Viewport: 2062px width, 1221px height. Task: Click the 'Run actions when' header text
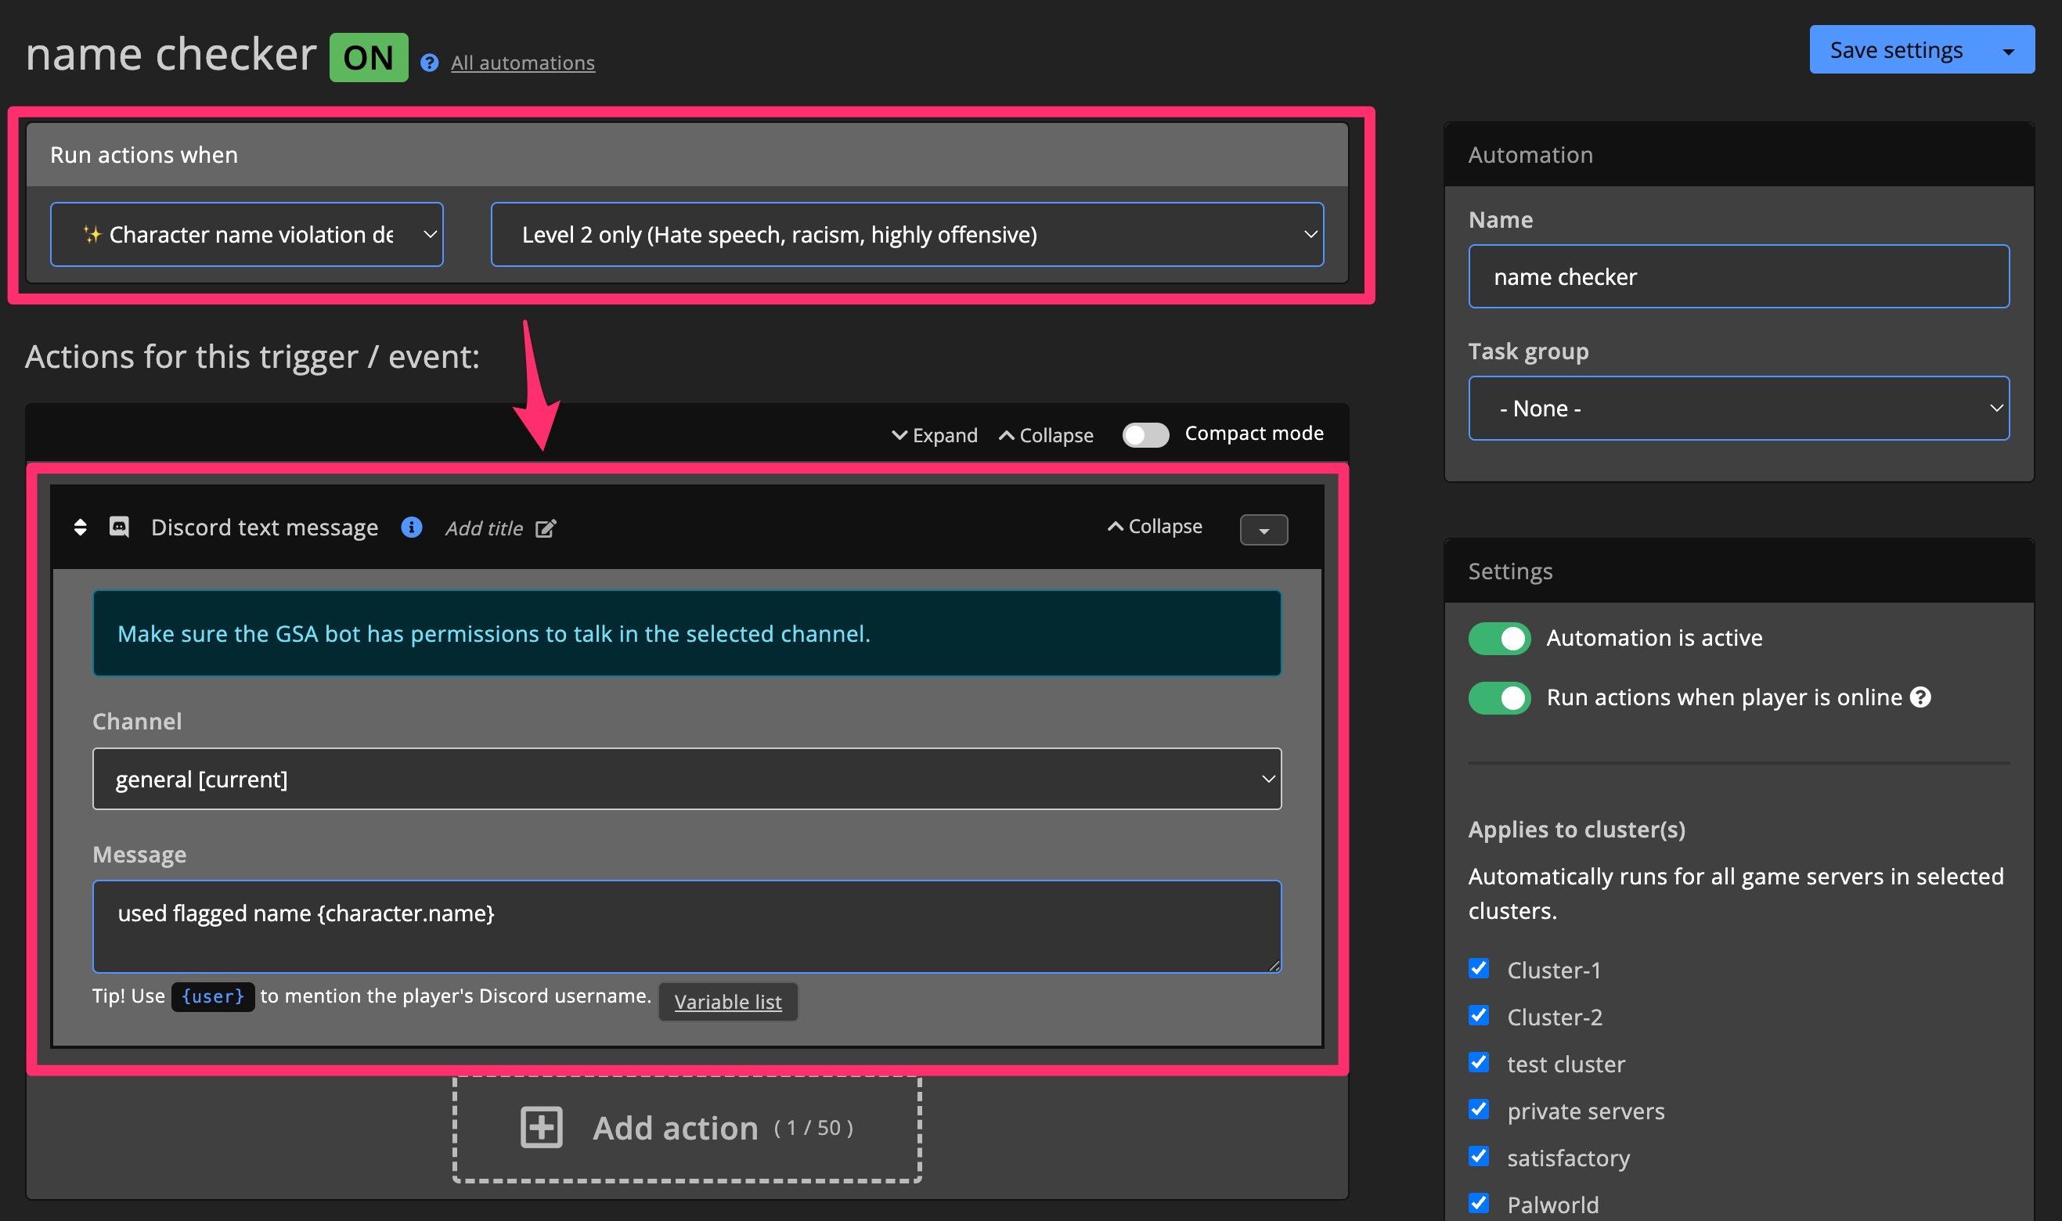144,155
